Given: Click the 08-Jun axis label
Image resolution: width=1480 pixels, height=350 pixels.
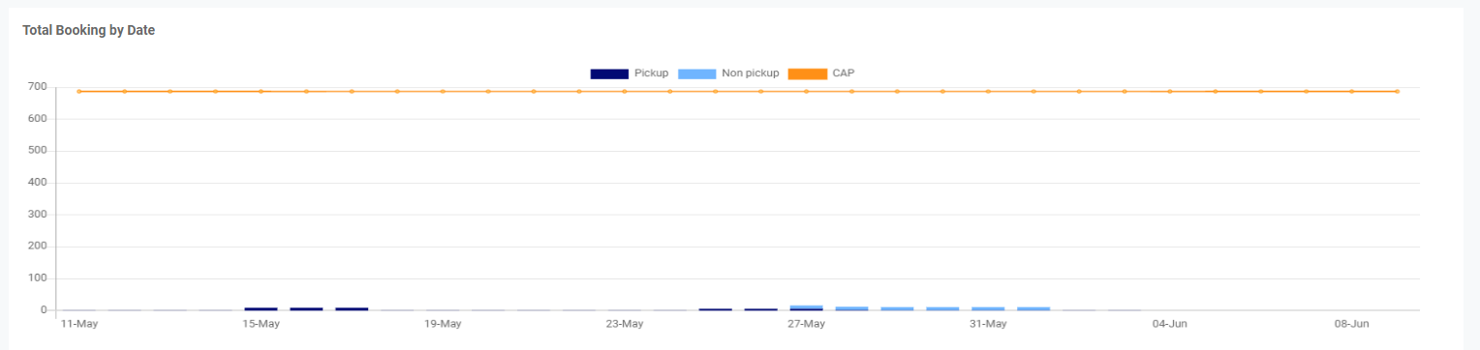Looking at the screenshot, I should coord(1351,324).
